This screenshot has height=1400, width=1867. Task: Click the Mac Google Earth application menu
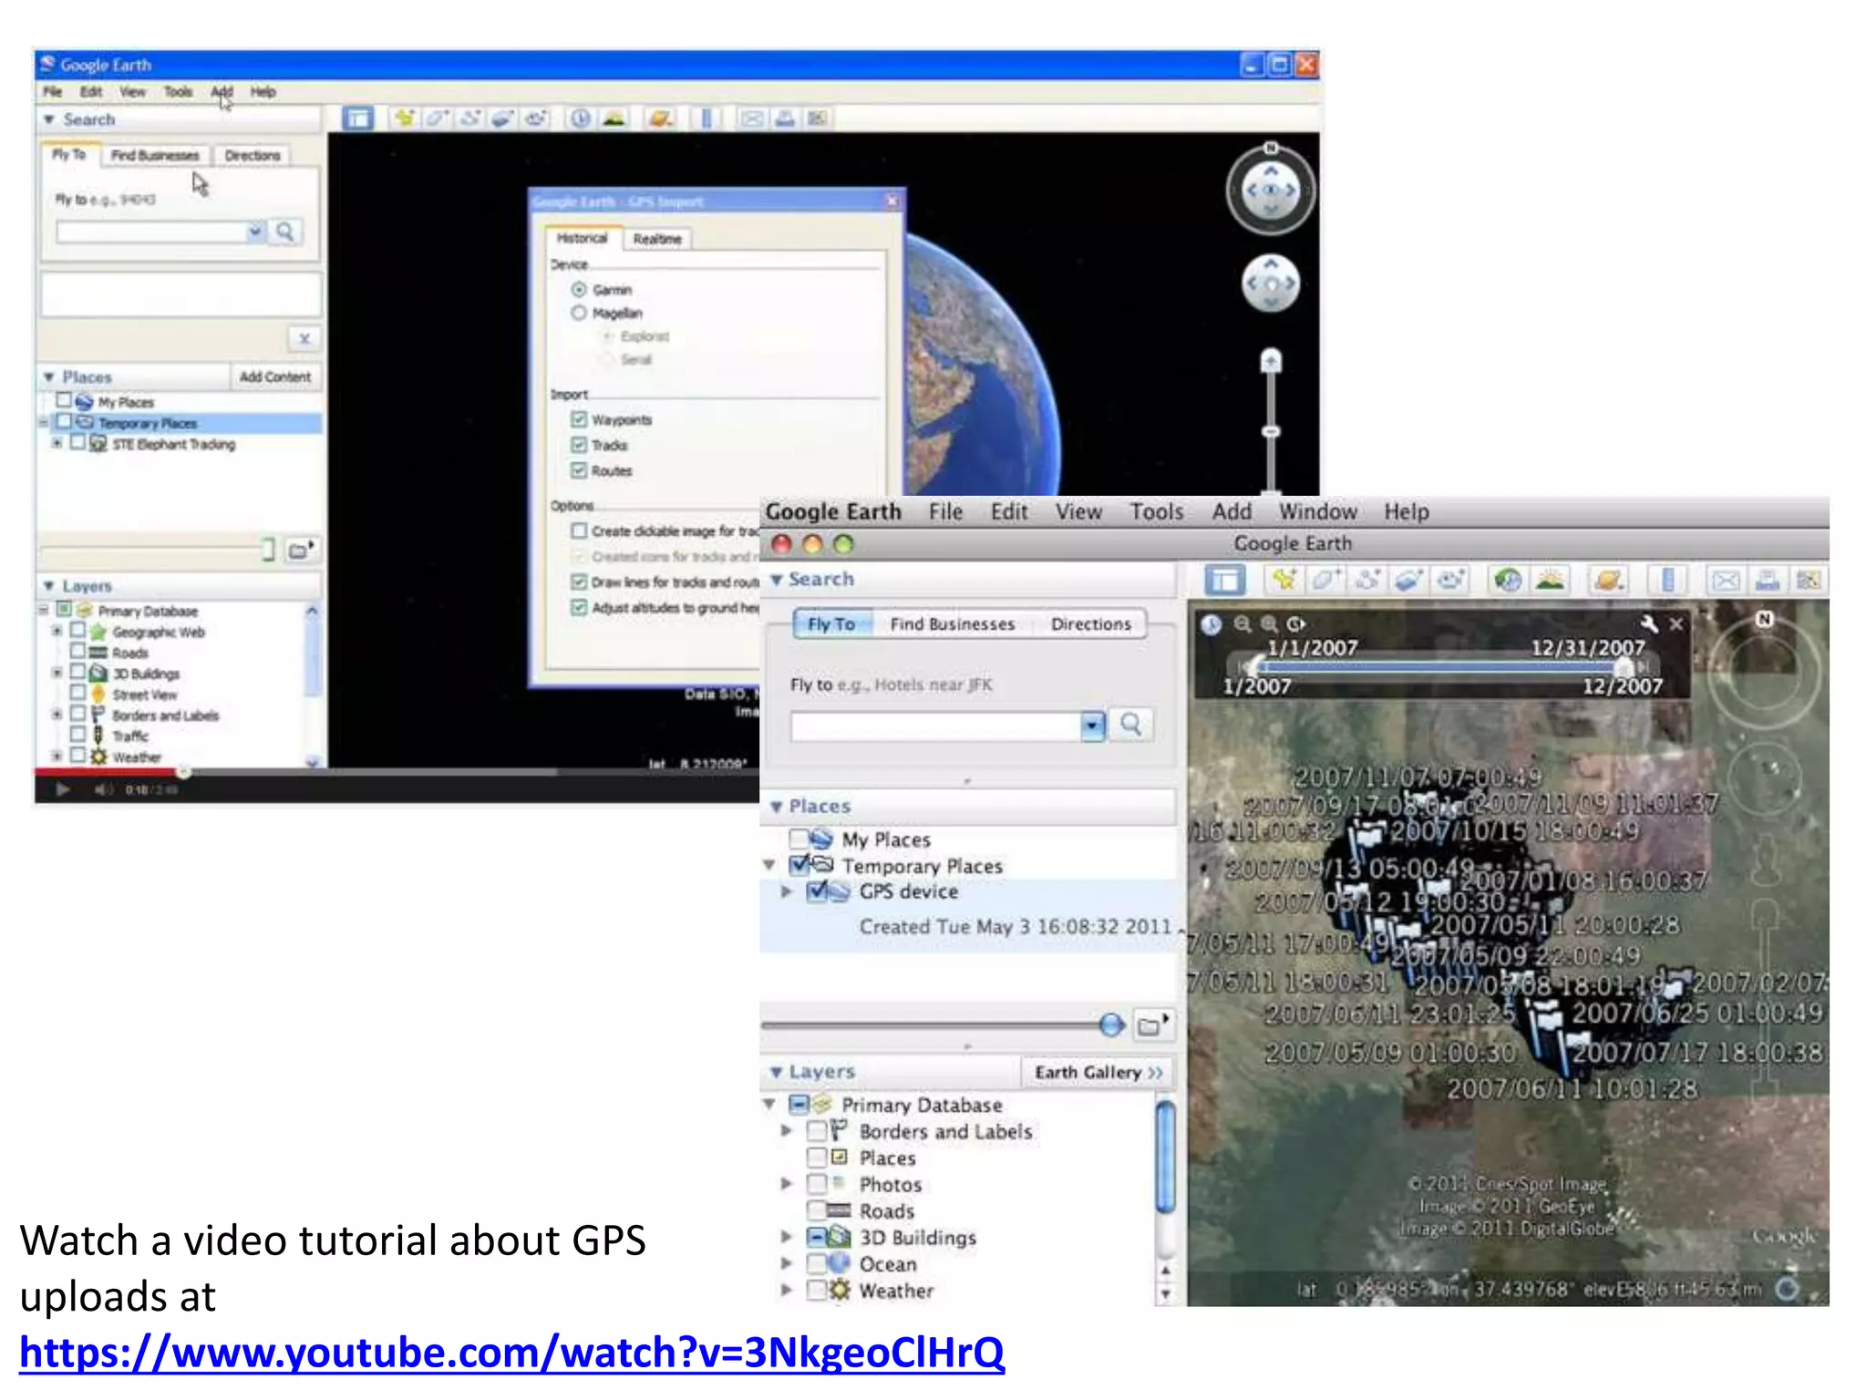point(832,511)
